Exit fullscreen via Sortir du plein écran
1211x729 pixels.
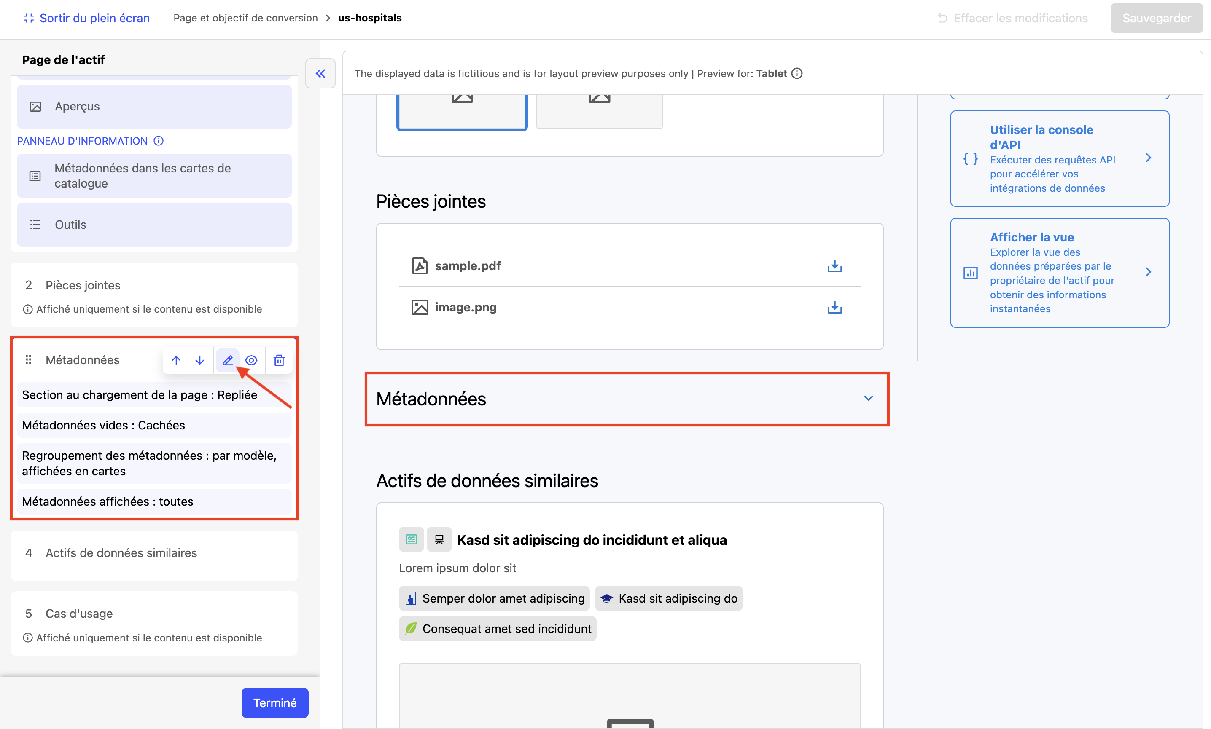click(x=86, y=18)
